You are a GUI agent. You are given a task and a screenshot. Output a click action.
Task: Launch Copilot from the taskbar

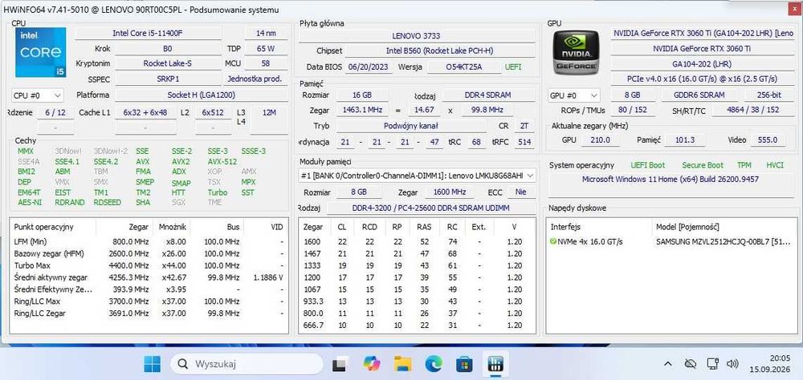pos(371,364)
